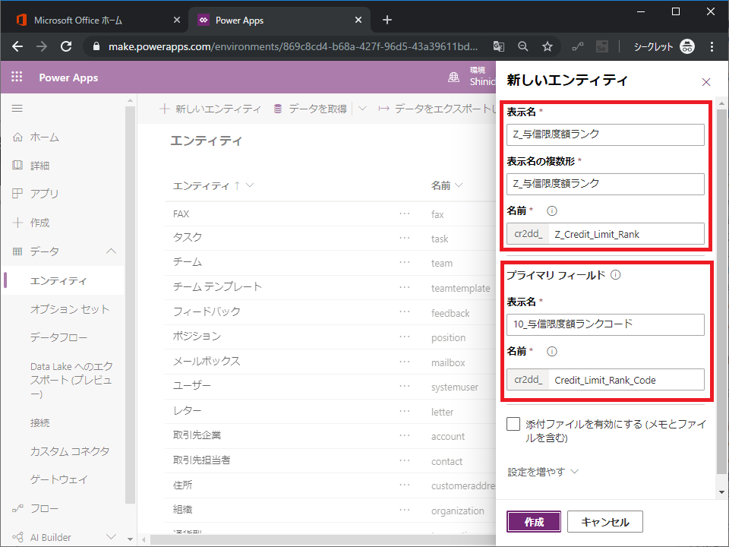Enable the attachments checkbox
Screen dimensions: 729x547
pyautogui.click(x=514, y=424)
